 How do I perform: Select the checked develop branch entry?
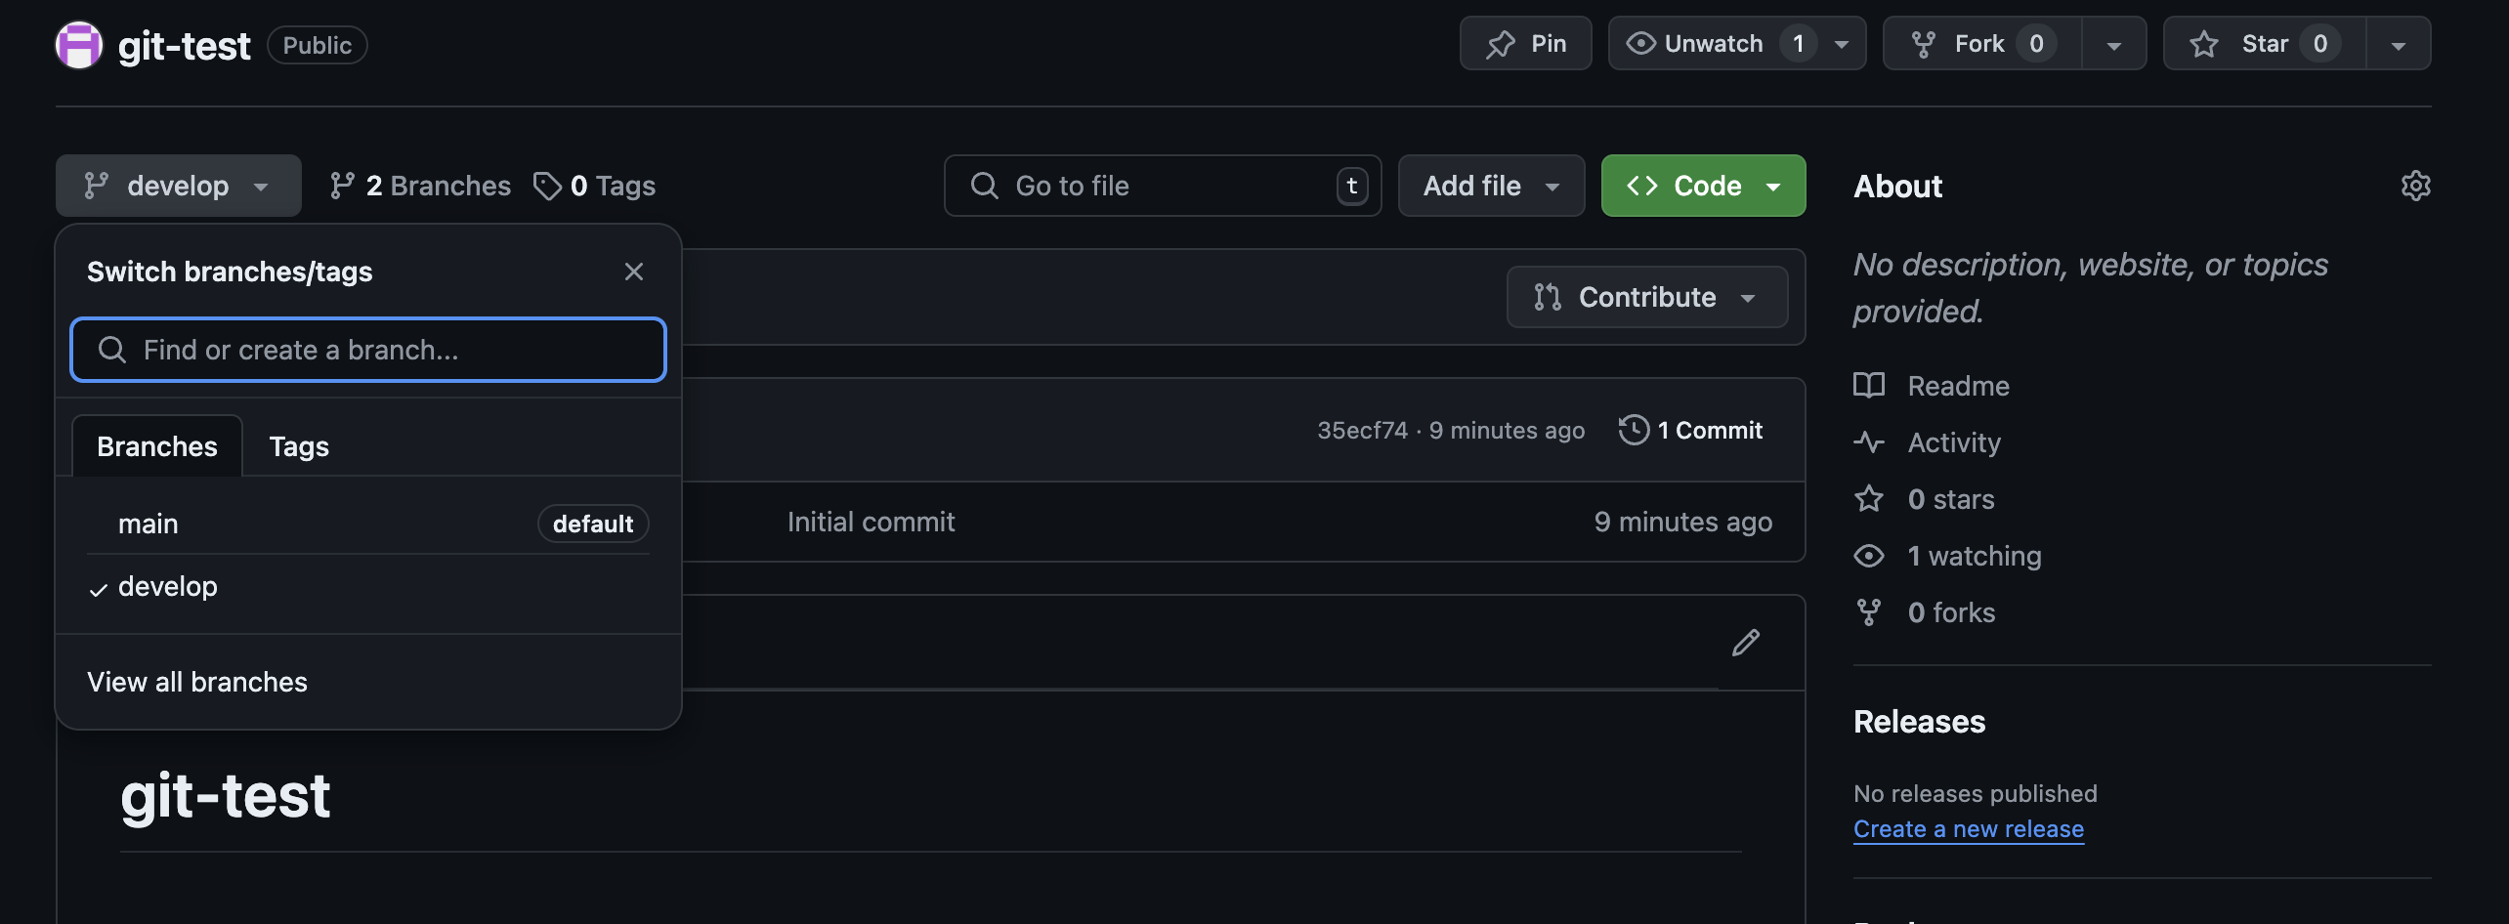368,586
